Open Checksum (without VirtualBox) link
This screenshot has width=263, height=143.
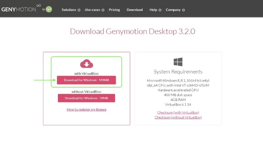pyautogui.click(x=178, y=117)
